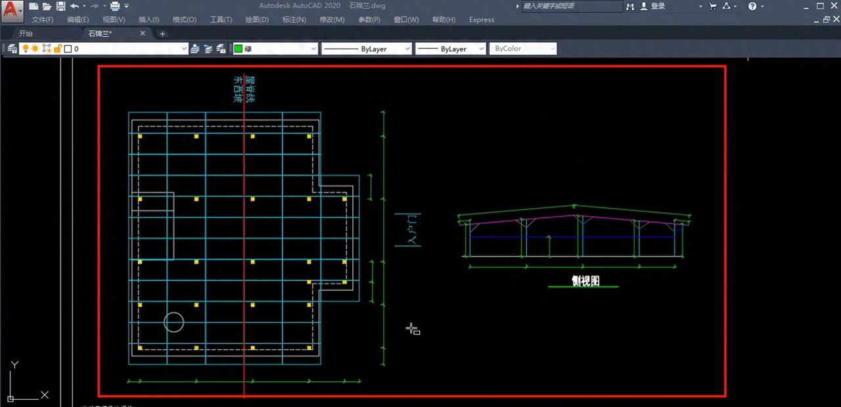Open the 格式(O) menu
The height and width of the screenshot is (407, 841).
pos(184,20)
